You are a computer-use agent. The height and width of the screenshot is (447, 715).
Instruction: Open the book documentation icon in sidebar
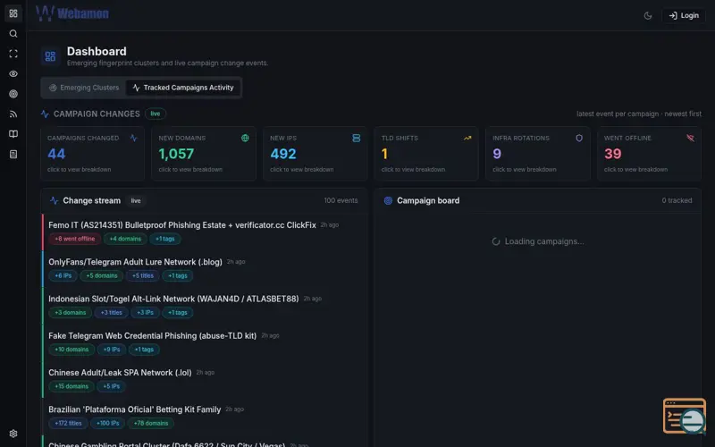click(x=13, y=134)
